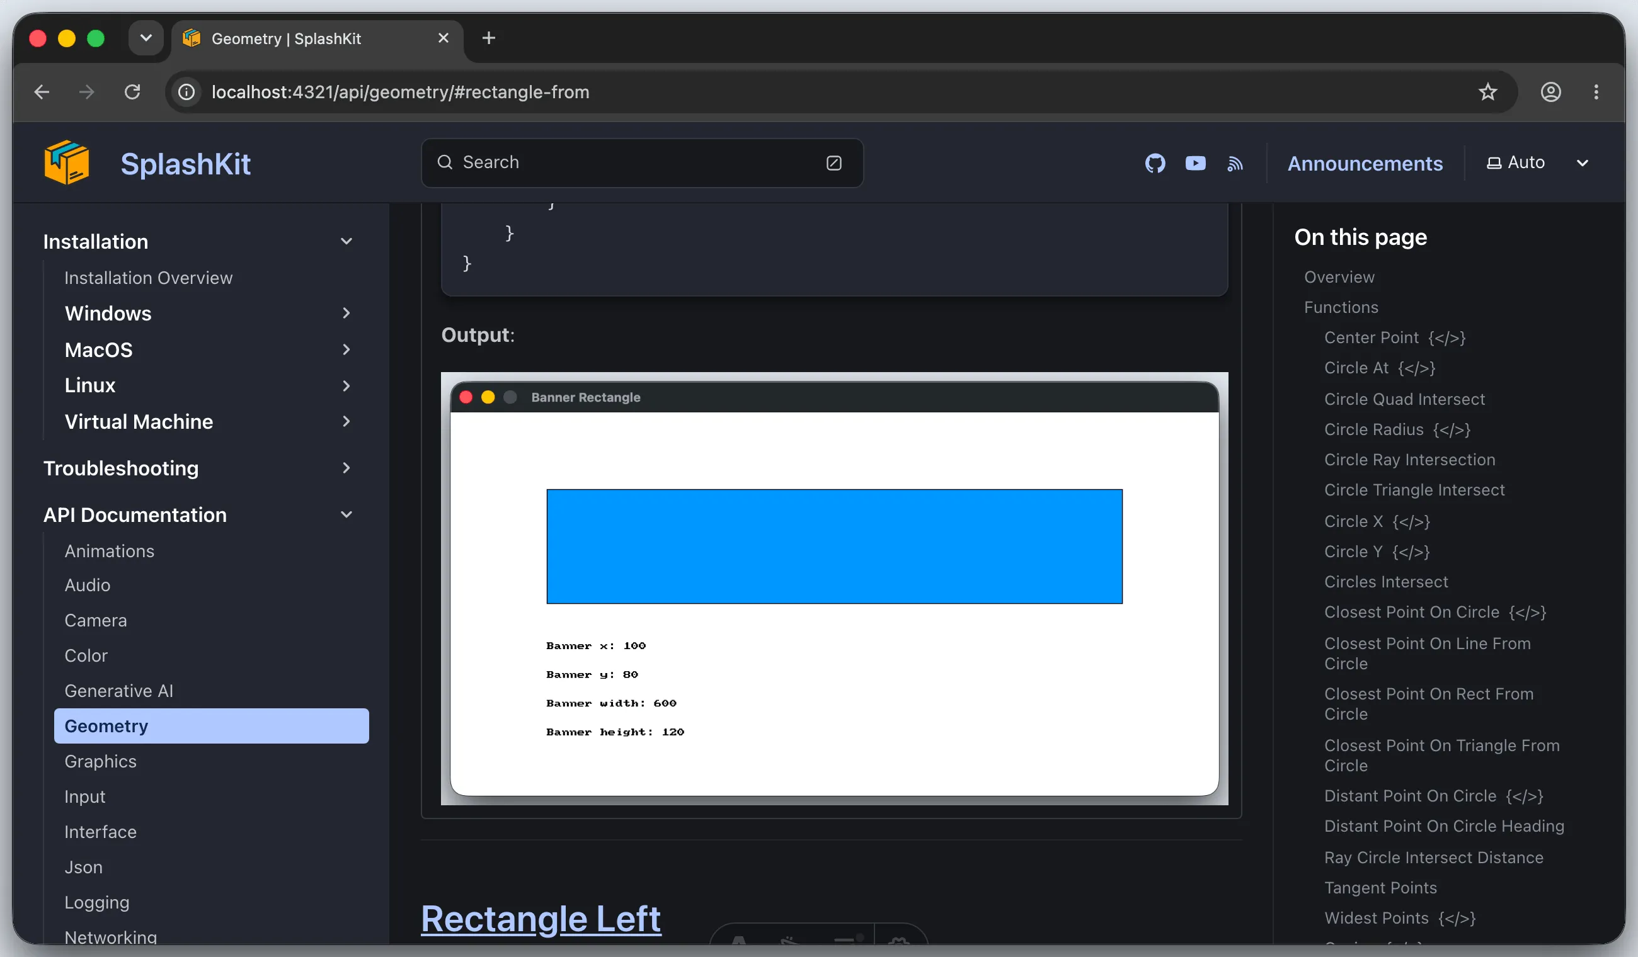Select Generative AI in the sidebar
Screen dimensions: 1638x957
(x=119, y=691)
